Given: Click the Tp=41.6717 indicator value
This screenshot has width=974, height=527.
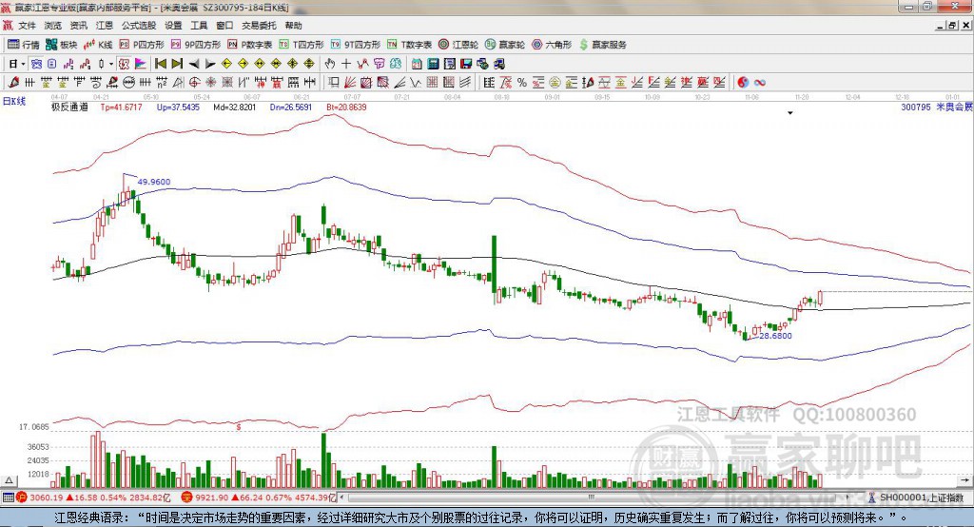Looking at the screenshot, I should (x=121, y=107).
